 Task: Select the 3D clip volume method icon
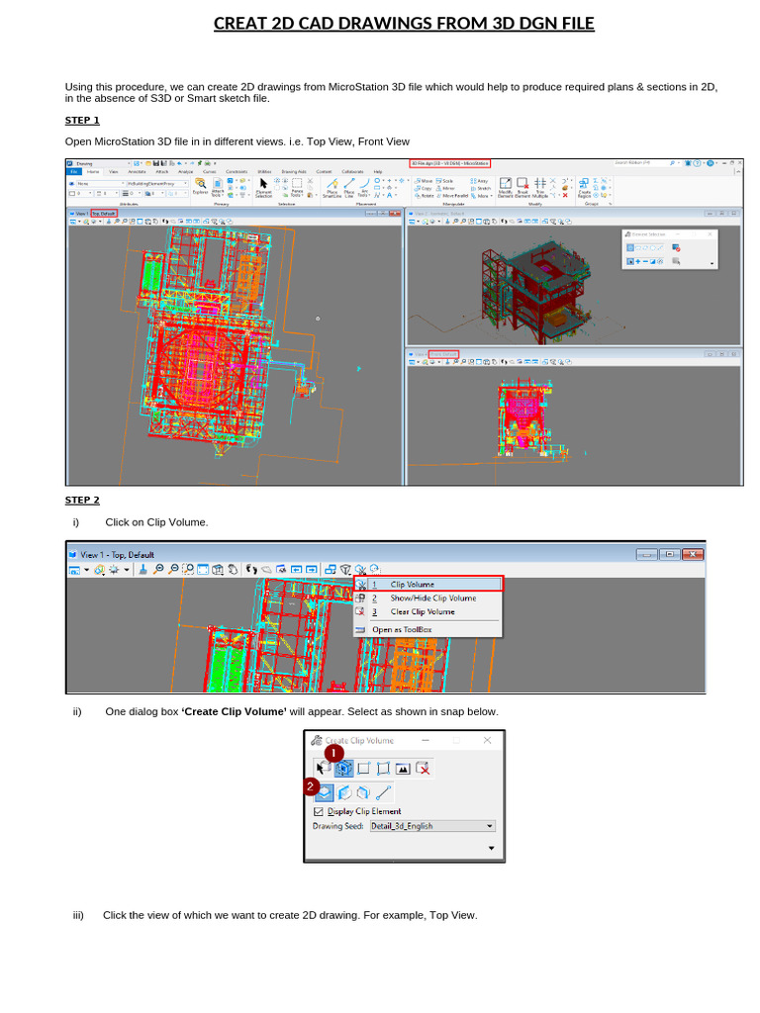(x=343, y=768)
